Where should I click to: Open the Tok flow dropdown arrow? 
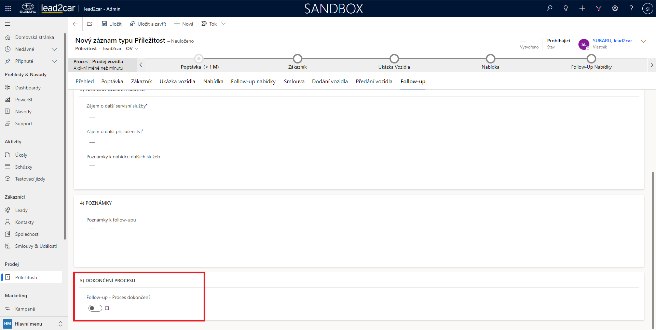[x=223, y=24]
